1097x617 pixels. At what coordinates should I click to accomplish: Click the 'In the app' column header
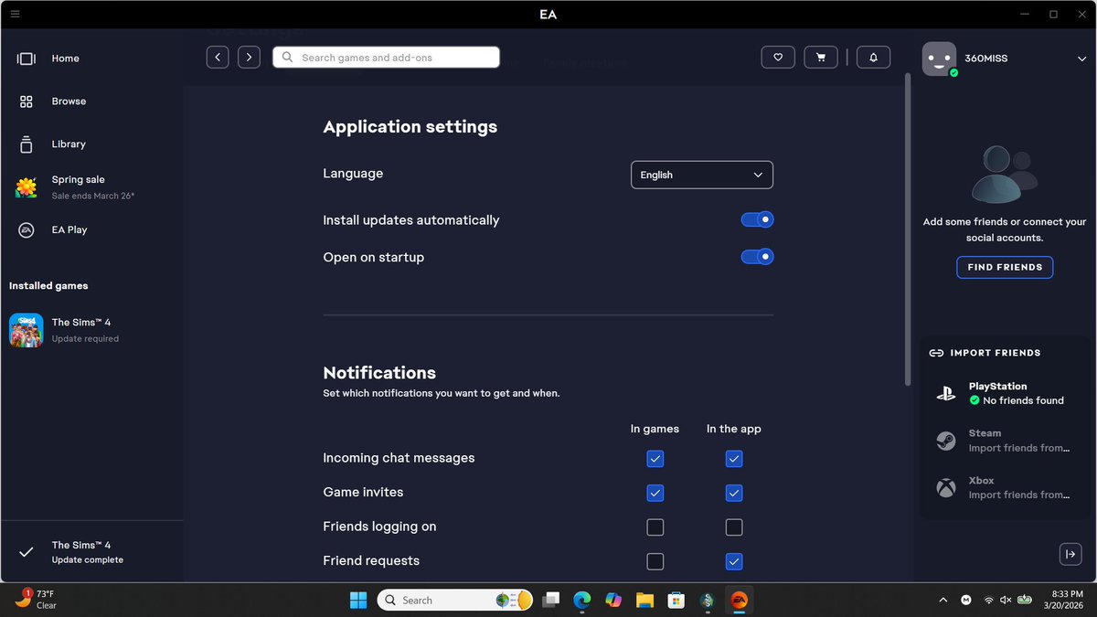tap(733, 429)
